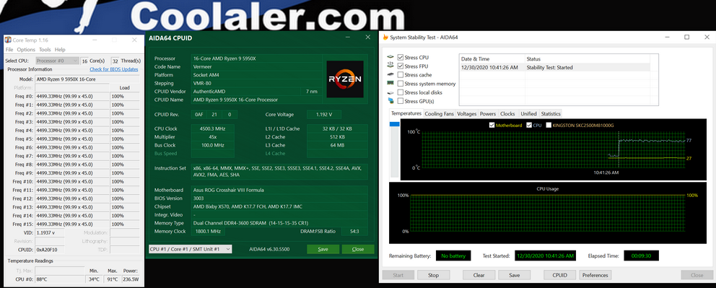The width and height of the screenshot is (716, 288).
Task: Open the Options menu in Core Temp
Action: tap(26, 49)
